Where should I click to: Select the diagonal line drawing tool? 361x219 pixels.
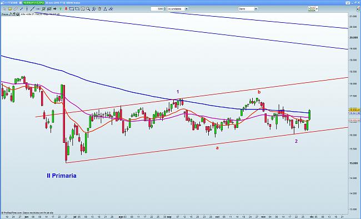(32, 9)
